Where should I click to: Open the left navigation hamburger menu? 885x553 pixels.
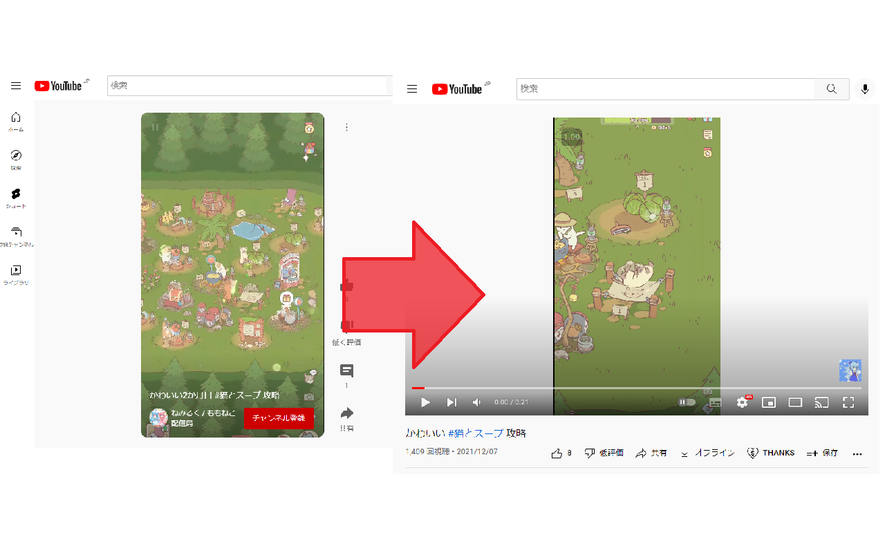click(16, 85)
